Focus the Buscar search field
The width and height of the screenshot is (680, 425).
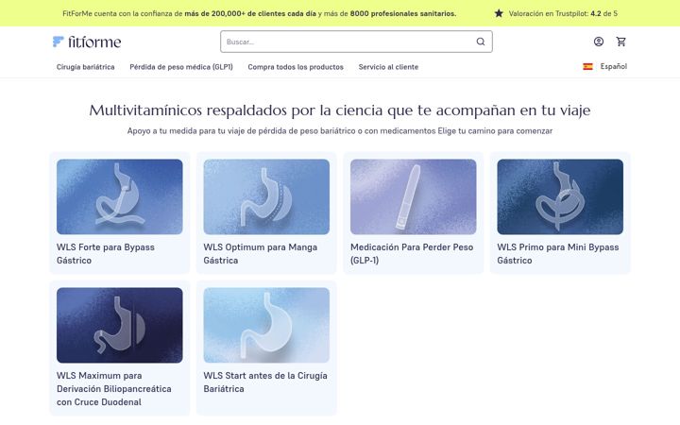click(x=356, y=42)
